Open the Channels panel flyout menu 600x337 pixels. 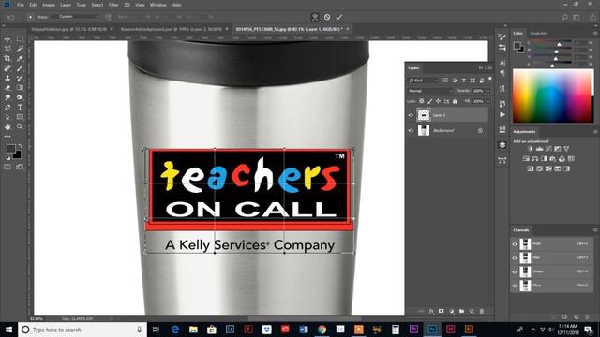(x=595, y=230)
